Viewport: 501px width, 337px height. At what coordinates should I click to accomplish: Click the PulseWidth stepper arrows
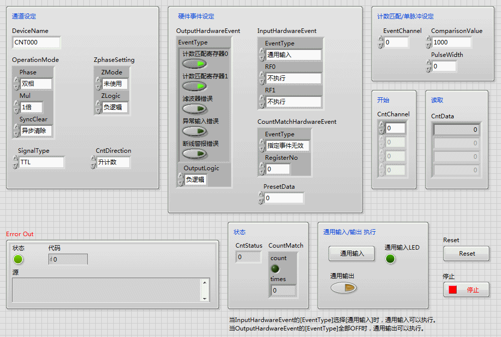(429, 66)
